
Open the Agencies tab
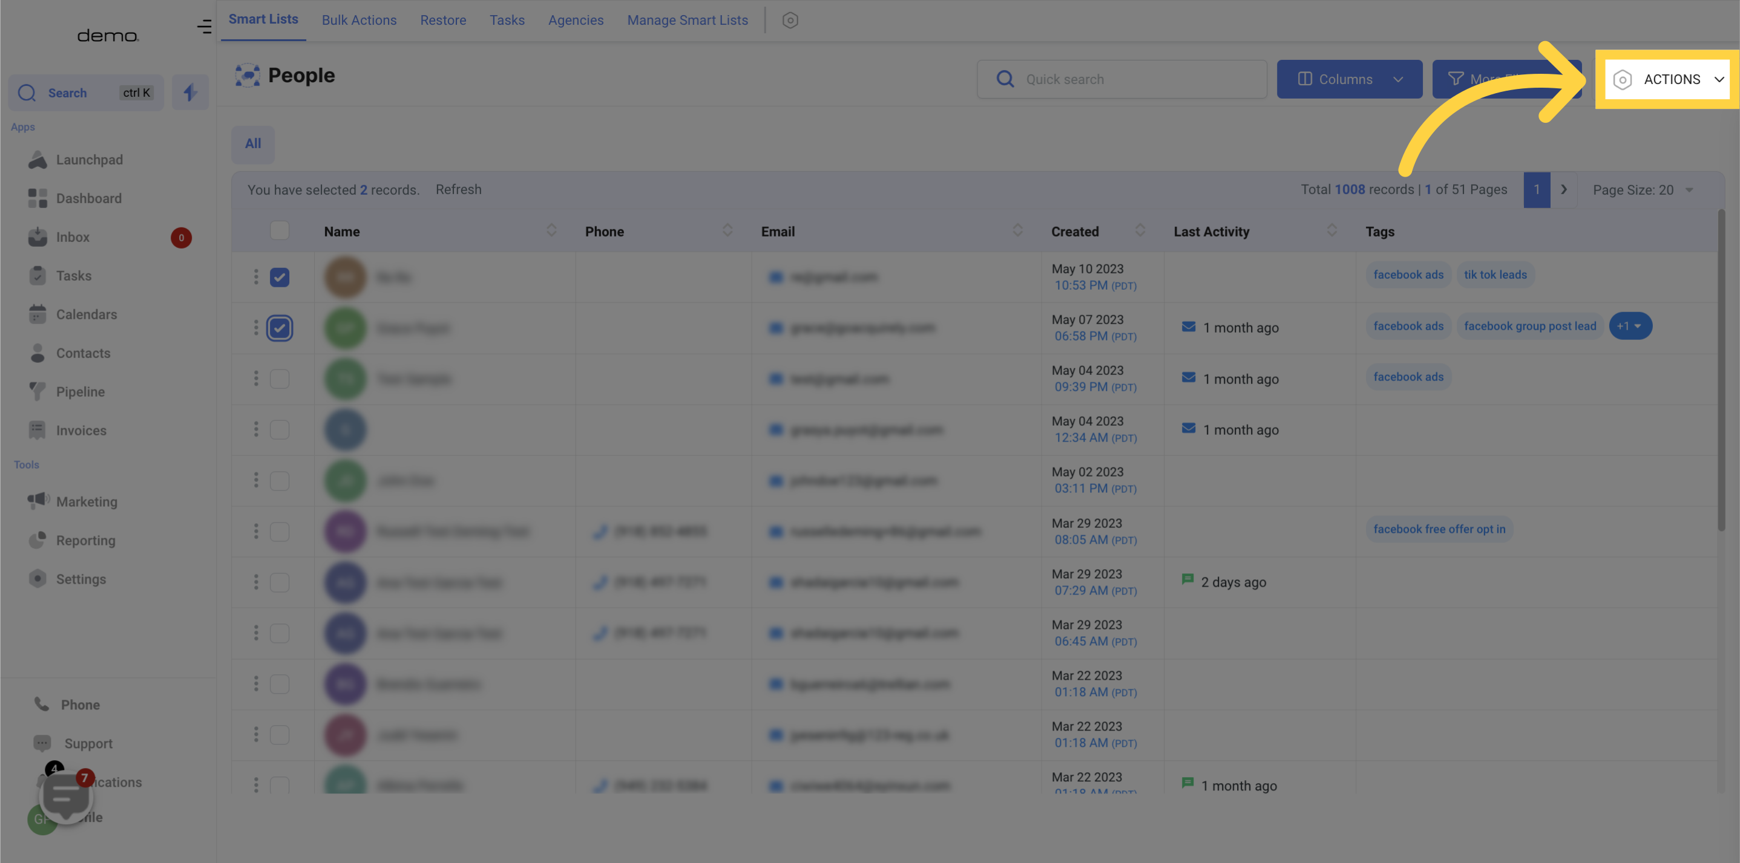(576, 20)
